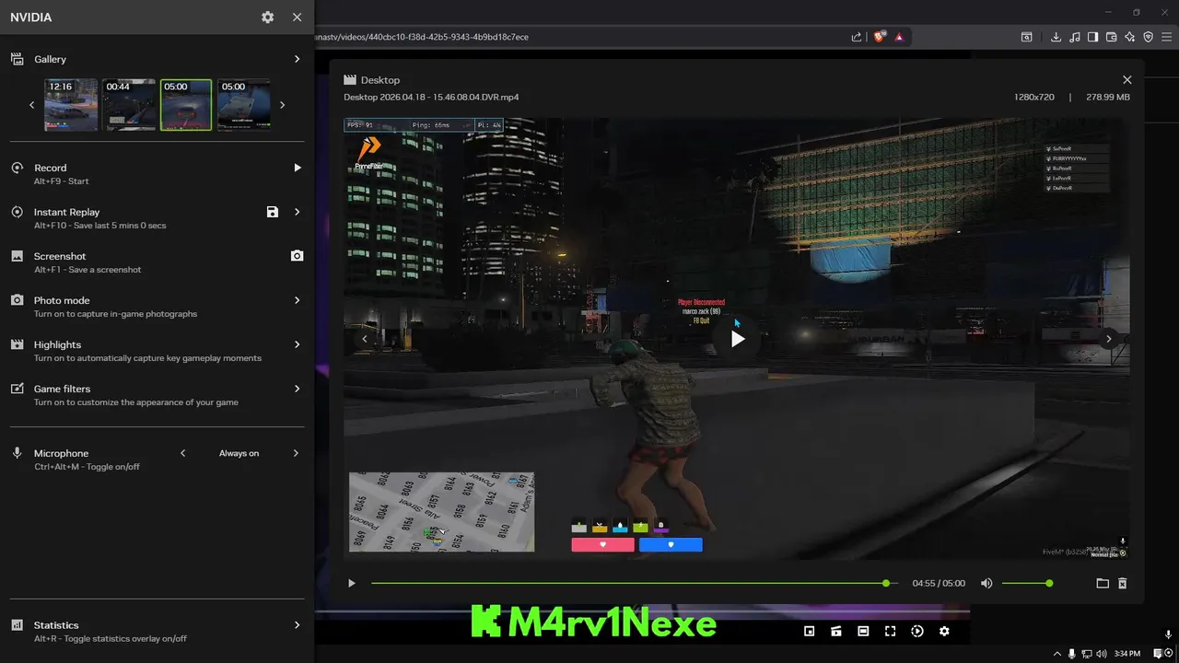Click the 04:55 / 05:00 time readout
The height and width of the screenshot is (663, 1179).
pyautogui.click(x=939, y=583)
